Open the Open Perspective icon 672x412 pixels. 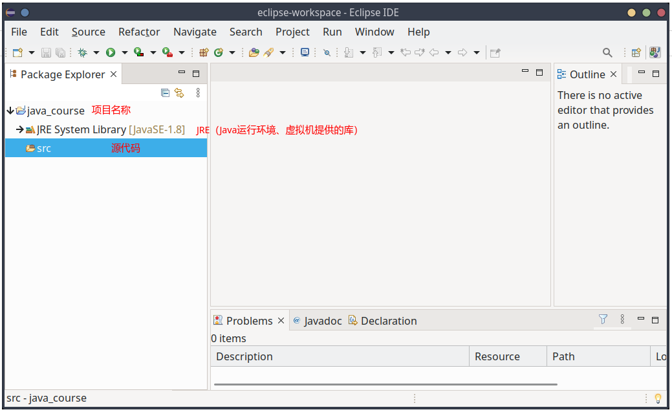(x=636, y=52)
